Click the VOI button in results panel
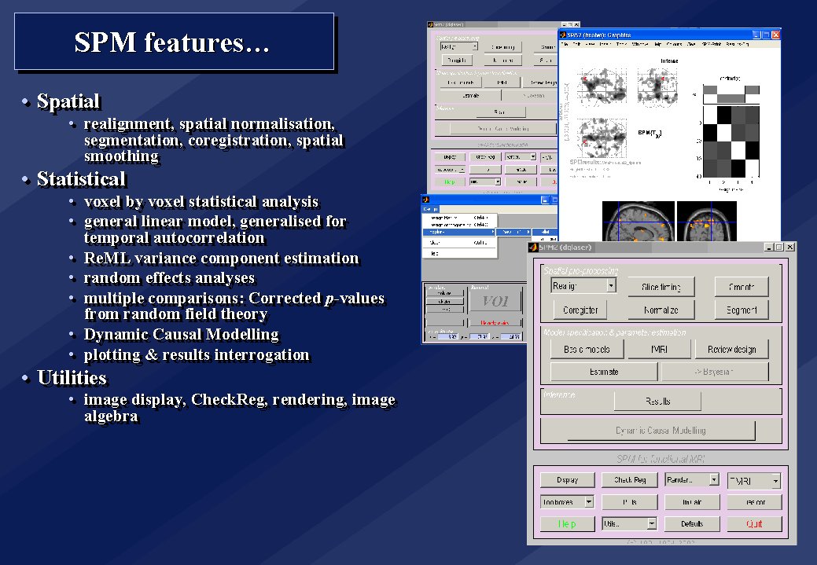Screen dimensions: 817x565 click(494, 301)
